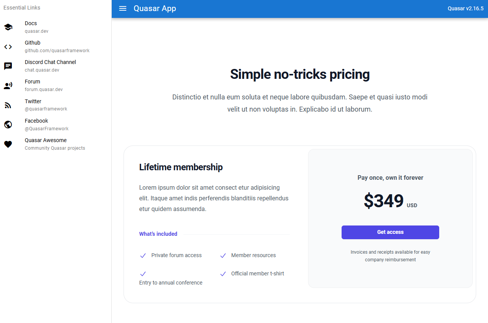
Task: Click the Quasar Awesome heart icon
Action: point(8,144)
